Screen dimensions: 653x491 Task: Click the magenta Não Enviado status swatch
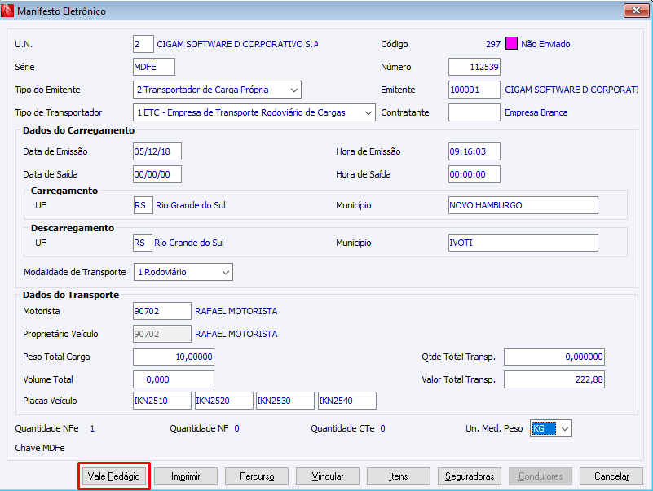(511, 44)
